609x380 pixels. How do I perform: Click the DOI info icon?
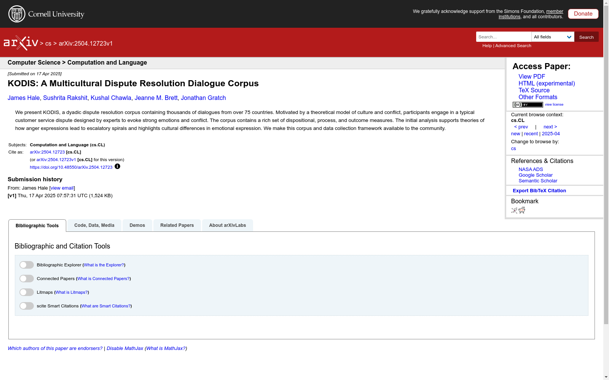pos(117,166)
